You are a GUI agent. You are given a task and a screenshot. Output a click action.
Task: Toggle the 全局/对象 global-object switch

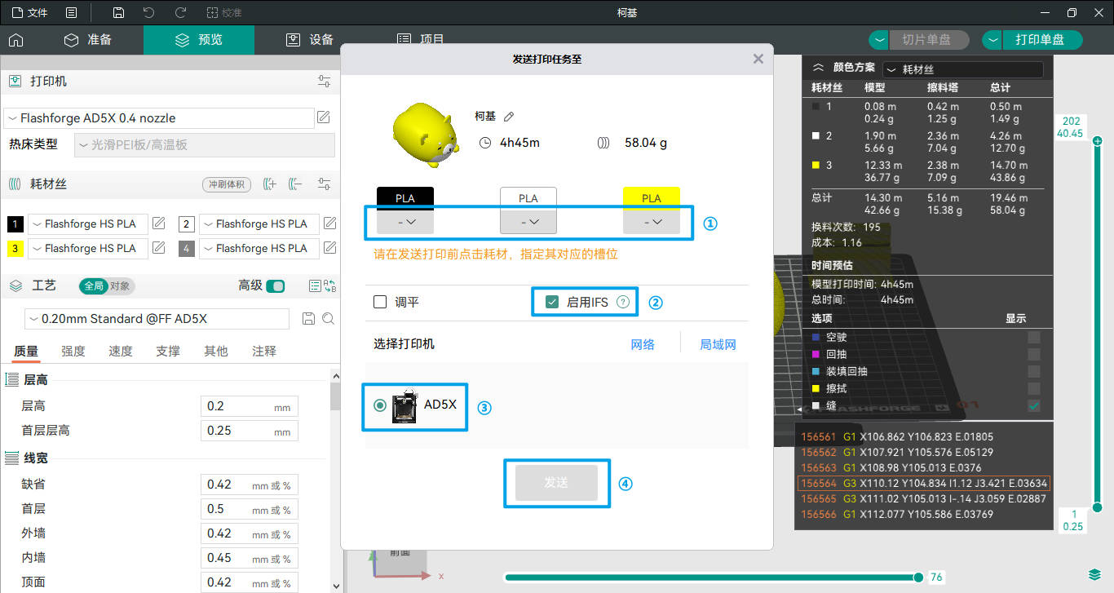tap(107, 286)
